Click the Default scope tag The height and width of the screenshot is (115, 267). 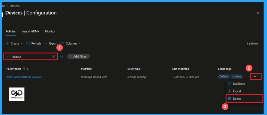pos(224,76)
